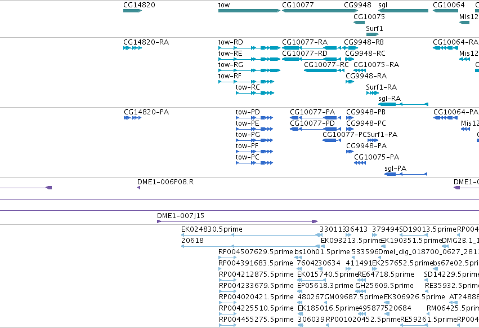
Task: Select protein CG10077-PC
Action: [x=332, y=140]
